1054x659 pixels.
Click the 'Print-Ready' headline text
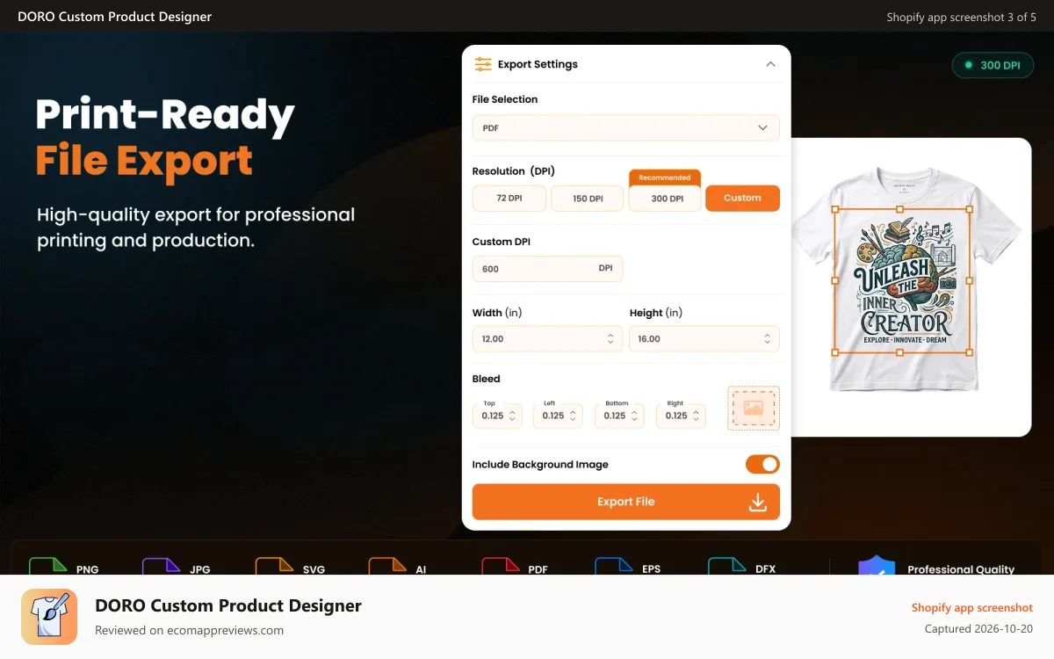pyautogui.click(x=165, y=115)
